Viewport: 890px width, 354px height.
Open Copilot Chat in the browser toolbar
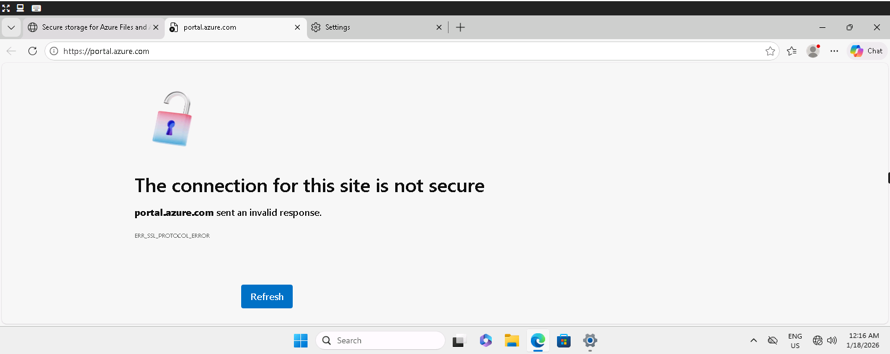(x=866, y=51)
